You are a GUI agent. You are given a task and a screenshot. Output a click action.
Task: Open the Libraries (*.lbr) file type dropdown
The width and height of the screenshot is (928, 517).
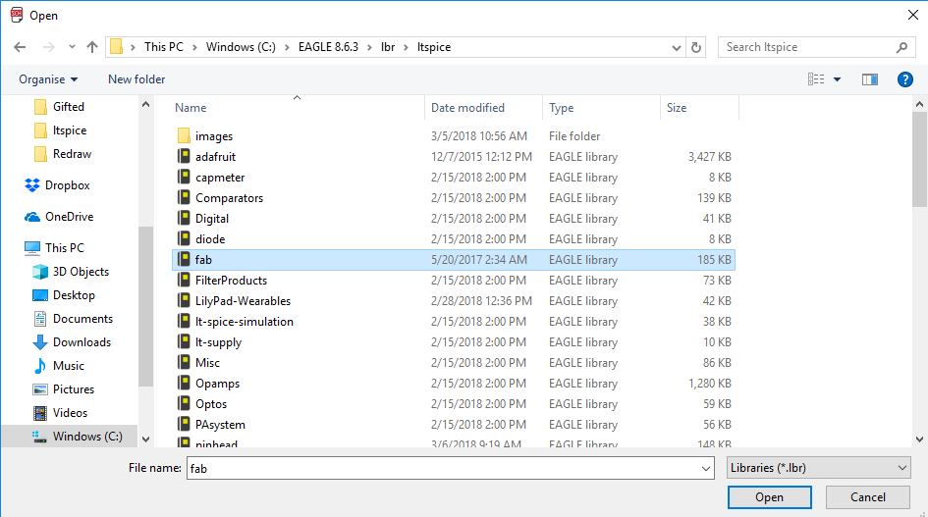tap(819, 468)
